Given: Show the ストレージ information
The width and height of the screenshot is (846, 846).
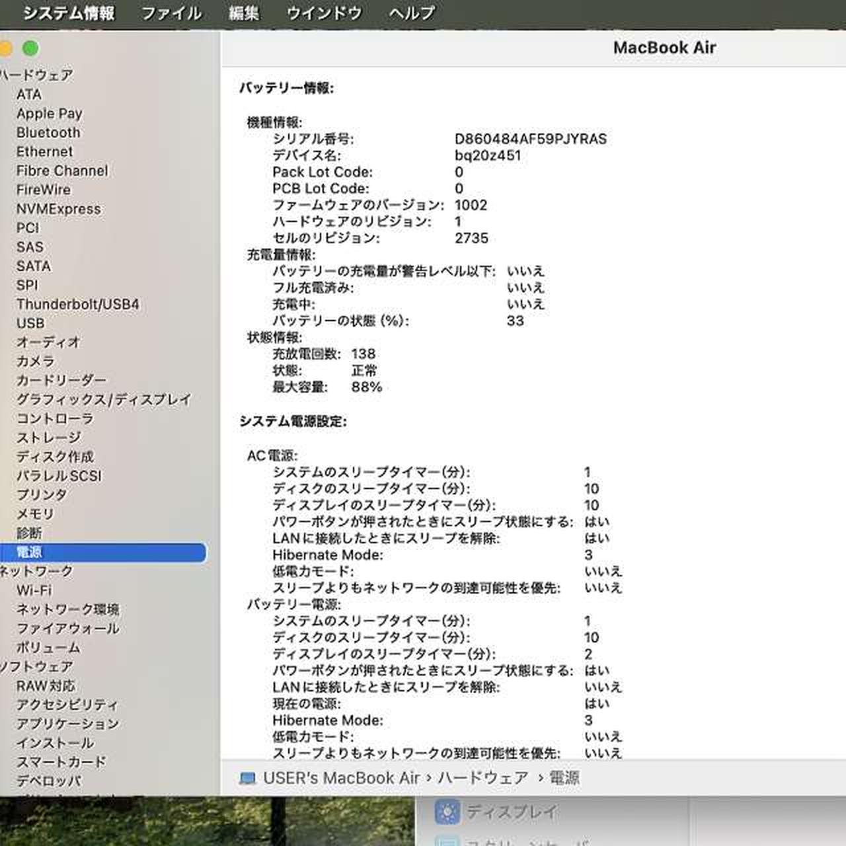Looking at the screenshot, I should [49, 438].
